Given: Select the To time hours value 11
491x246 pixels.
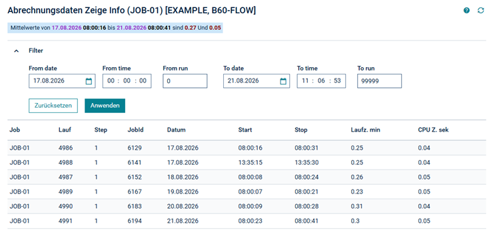Looking at the screenshot, I should coord(305,80).
